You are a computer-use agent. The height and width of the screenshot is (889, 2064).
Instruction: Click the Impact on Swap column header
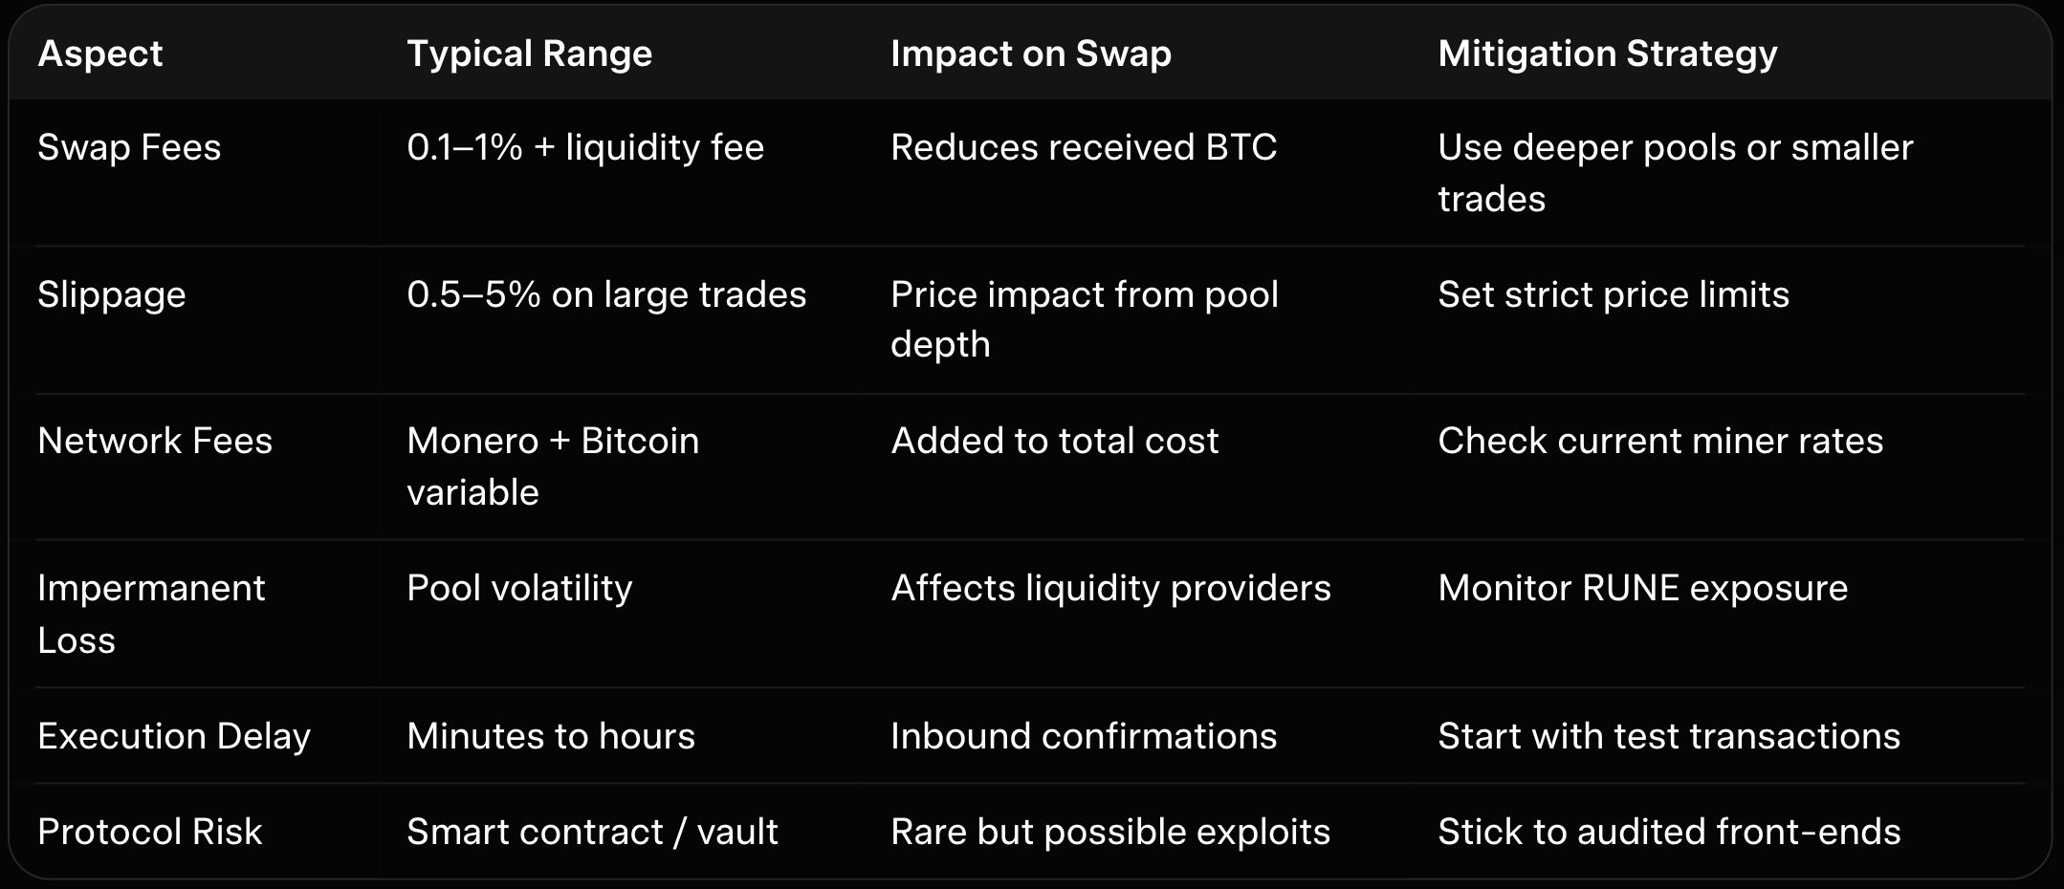coord(1030,54)
